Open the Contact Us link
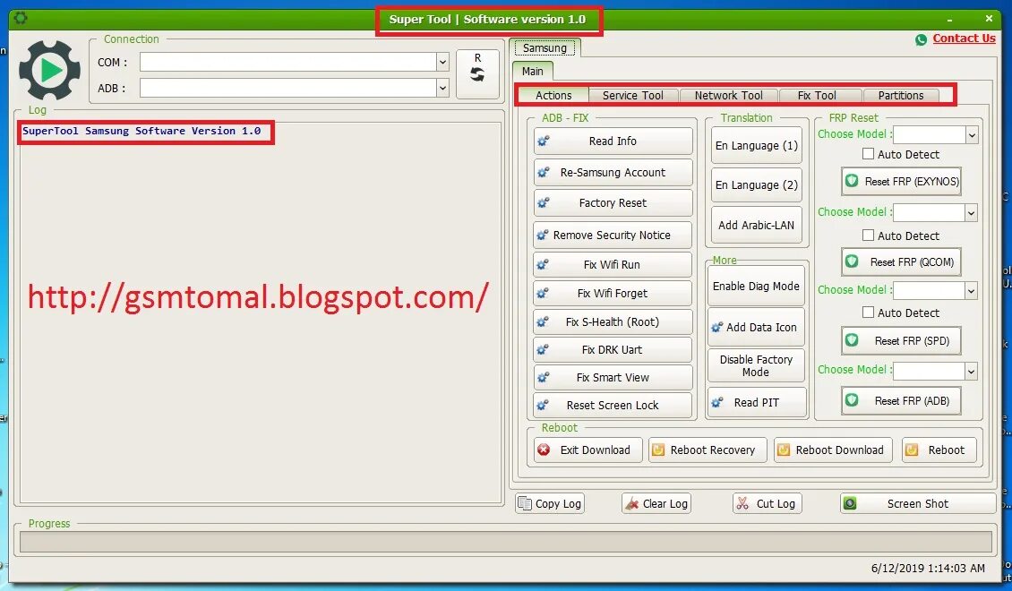This screenshot has height=591, width=1012. click(964, 39)
